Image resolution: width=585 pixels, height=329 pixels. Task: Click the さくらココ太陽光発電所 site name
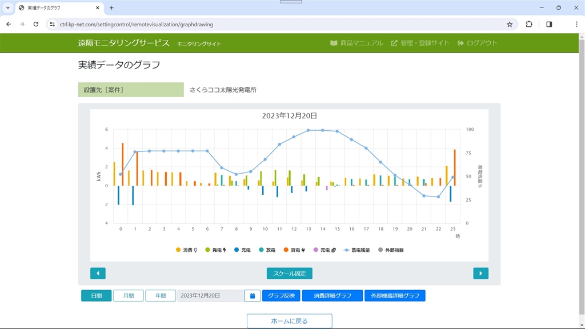pyautogui.click(x=223, y=90)
